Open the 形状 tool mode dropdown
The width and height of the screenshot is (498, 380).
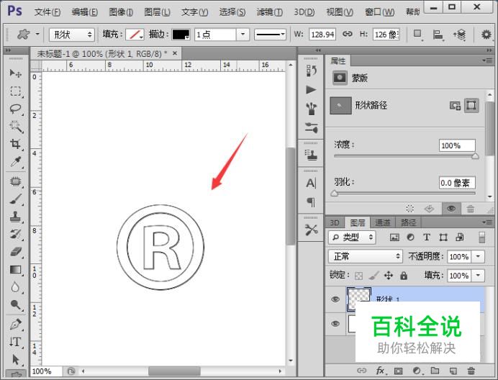71,35
